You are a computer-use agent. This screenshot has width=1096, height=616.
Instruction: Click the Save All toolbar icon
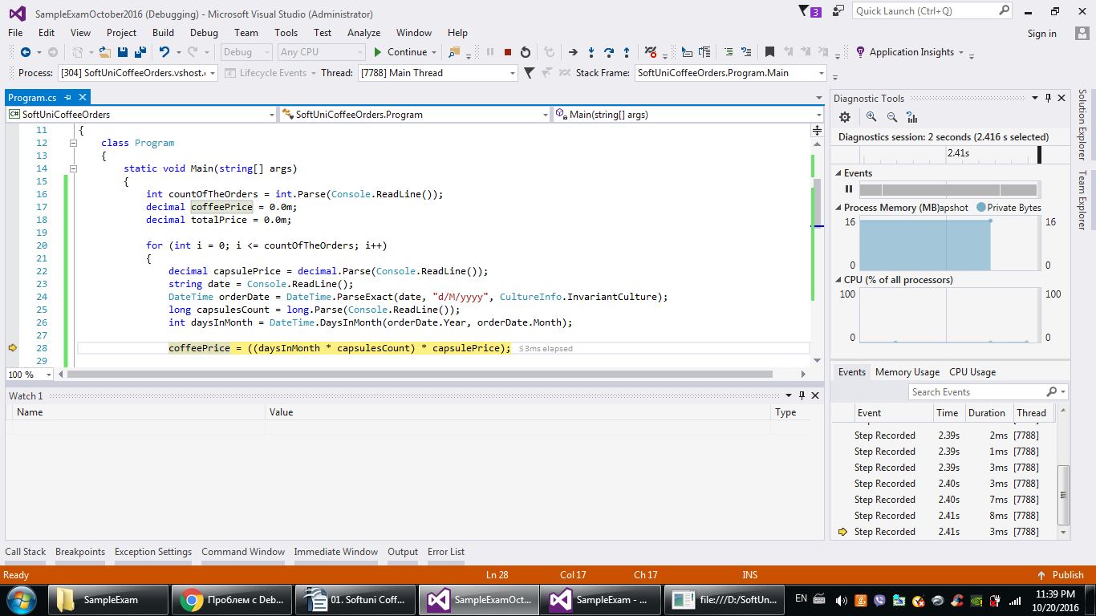tap(140, 52)
